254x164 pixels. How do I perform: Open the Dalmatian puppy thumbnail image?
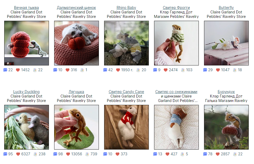tap(77, 43)
